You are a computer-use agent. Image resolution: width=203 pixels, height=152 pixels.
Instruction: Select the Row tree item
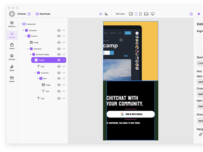coord(43,79)
